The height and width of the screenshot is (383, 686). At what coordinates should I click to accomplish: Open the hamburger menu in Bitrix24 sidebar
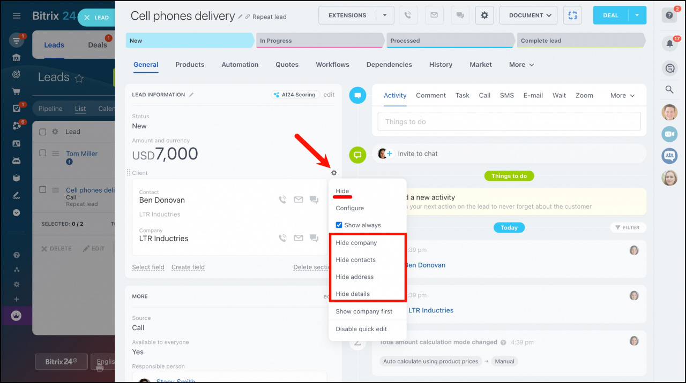coord(17,16)
